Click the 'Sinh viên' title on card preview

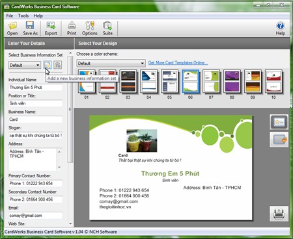tap(171, 181)
